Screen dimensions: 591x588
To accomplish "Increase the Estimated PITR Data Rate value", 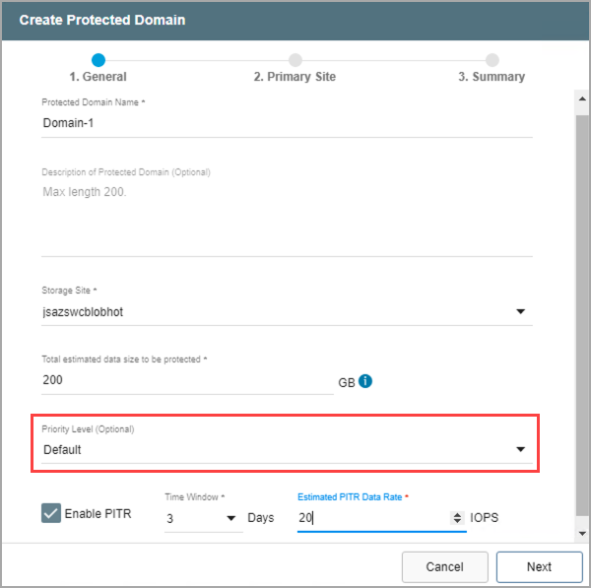I will pos(457,514).
